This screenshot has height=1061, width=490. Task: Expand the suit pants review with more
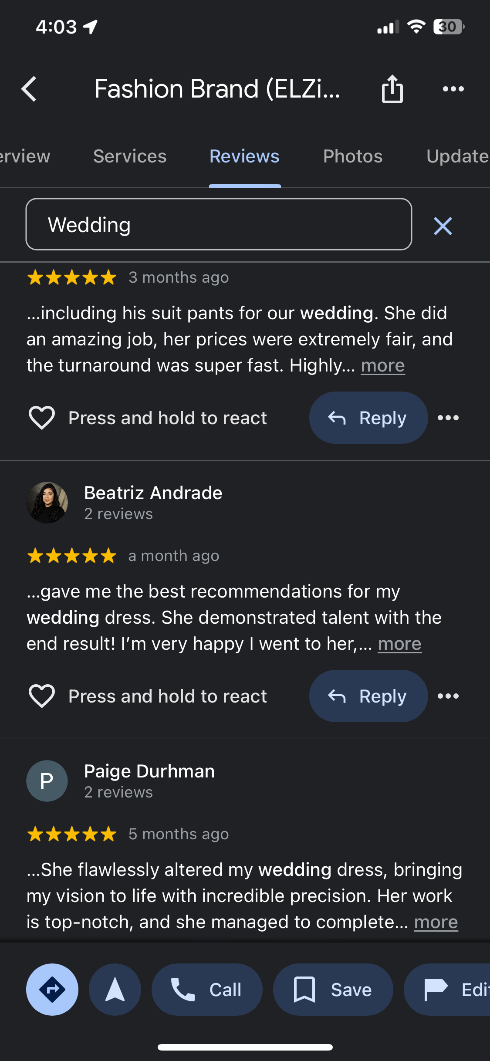tap(383, 365)
